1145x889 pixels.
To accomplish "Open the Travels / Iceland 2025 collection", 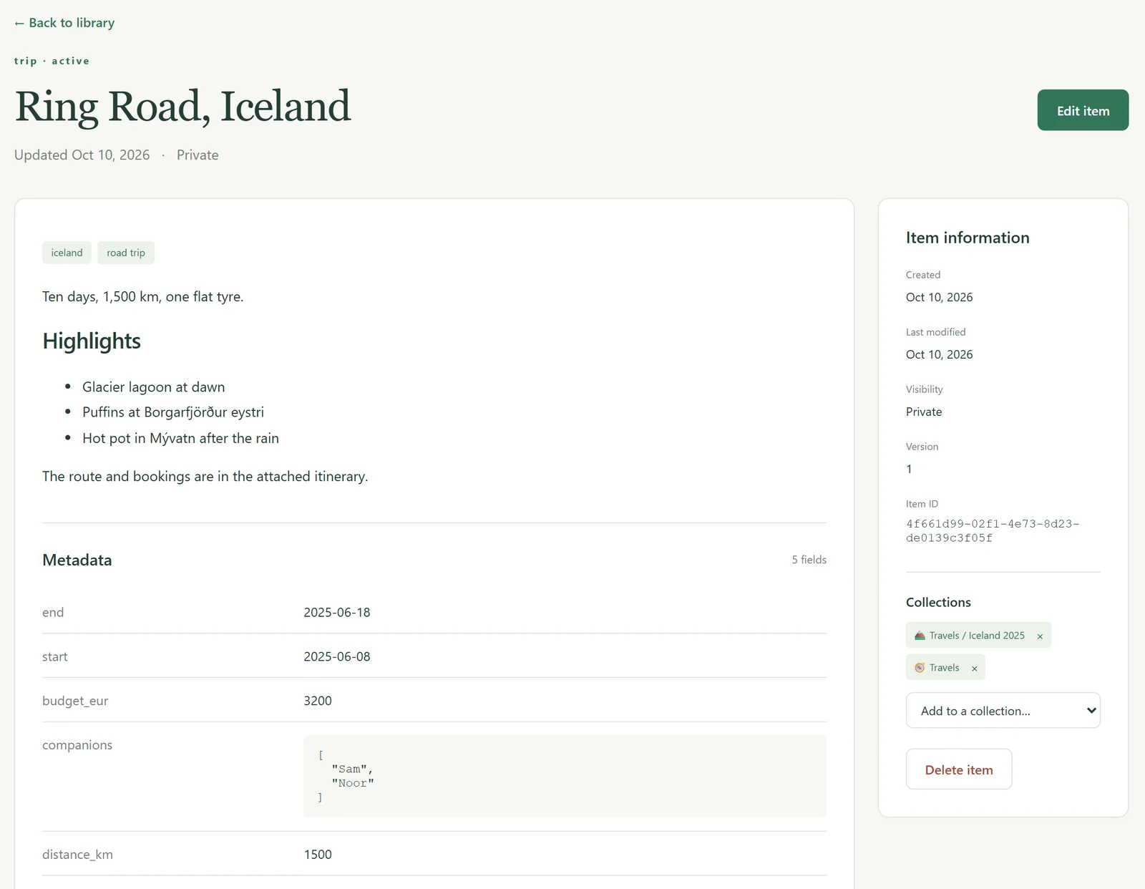I will [x=976, y=636].
